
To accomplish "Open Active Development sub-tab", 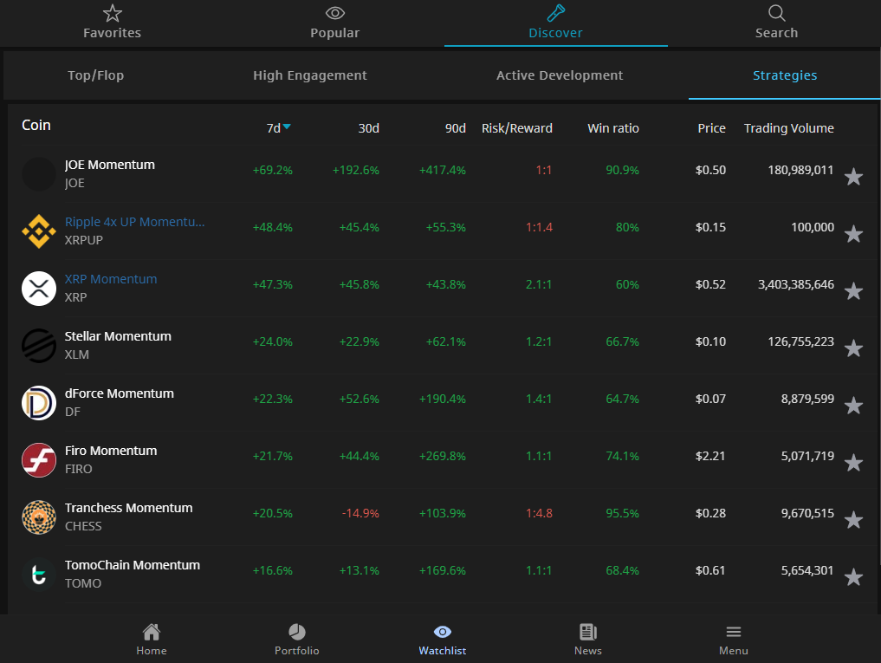I will [560, 75].
